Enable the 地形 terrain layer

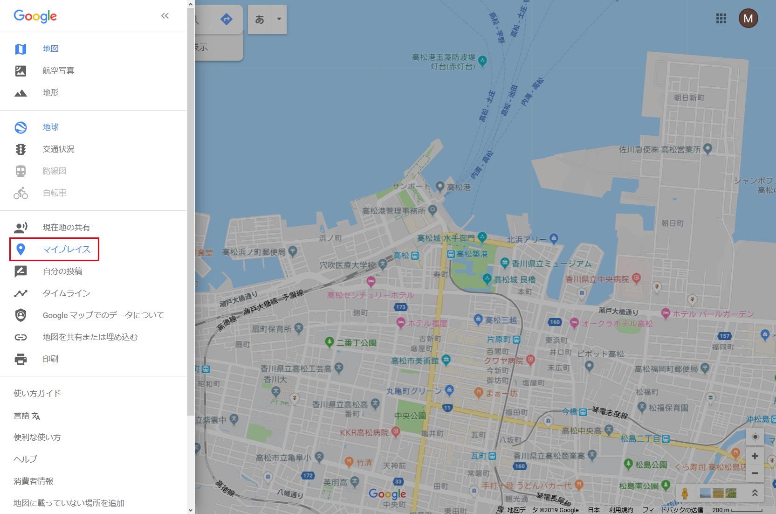coord(50,93)
